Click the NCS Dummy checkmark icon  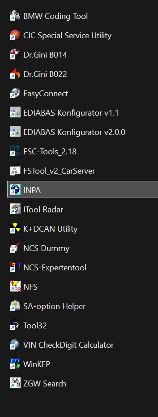[x=15, y=248]
